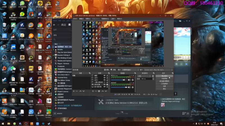
Task: Open settings gear for 麦克风/Aux mixer
Action: tap(132, 80)
